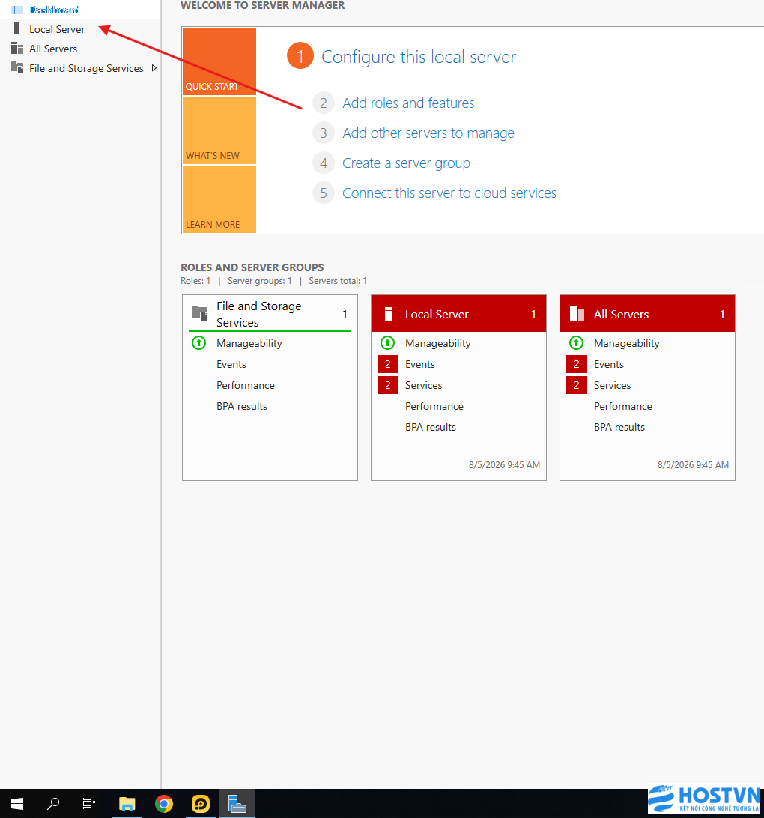Click Connect this server to cloud services
This screenshot has width=764, height=818.
pyautogui.click(x=449, y=193)
